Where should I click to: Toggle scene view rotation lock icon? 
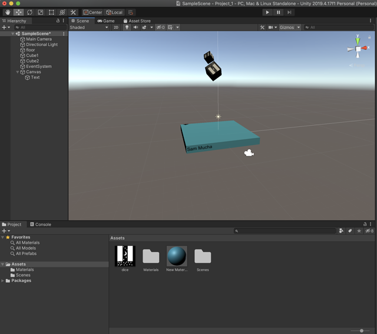369,37
